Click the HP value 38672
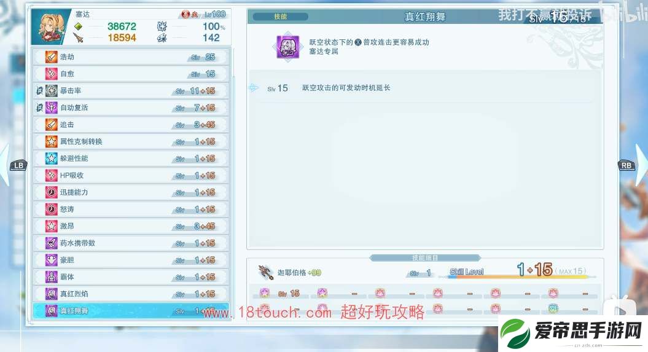The image size is (648, 352). point(122,26)
